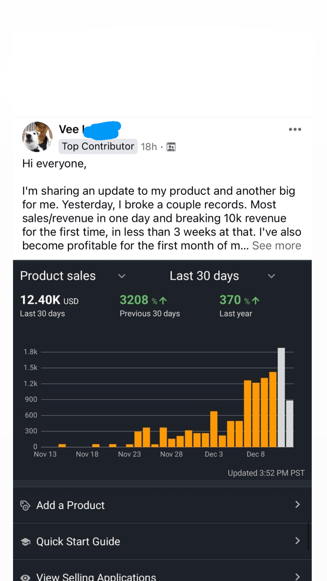
Task: Expand the Product sales dropdown
Action: pos(122,276)
